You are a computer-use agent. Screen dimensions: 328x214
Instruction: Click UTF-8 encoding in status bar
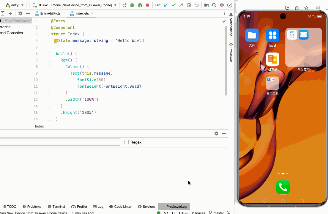[184, 213]
